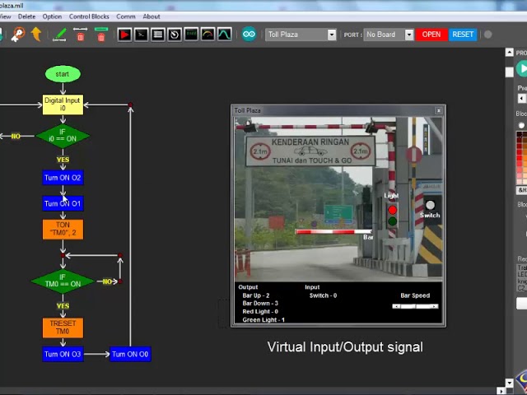The height and width of the screenshot is (395, 527).
Task: Click the orange up-arrow toolbar icon
Action: coord(36,35)
